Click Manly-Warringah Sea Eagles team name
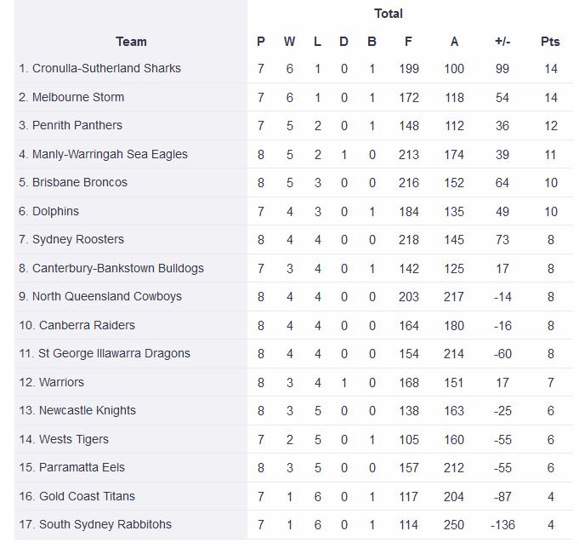579x548 pixels. (x=110, y=154)
